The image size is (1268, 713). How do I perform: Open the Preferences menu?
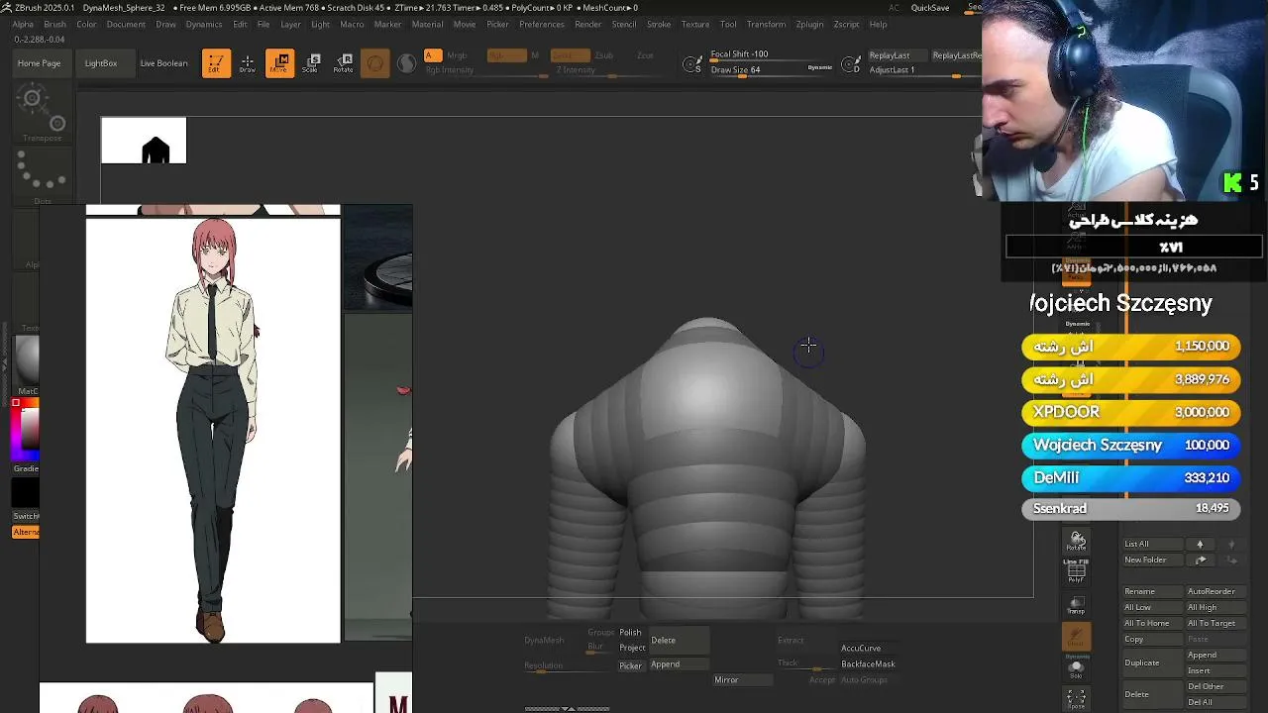542,24
